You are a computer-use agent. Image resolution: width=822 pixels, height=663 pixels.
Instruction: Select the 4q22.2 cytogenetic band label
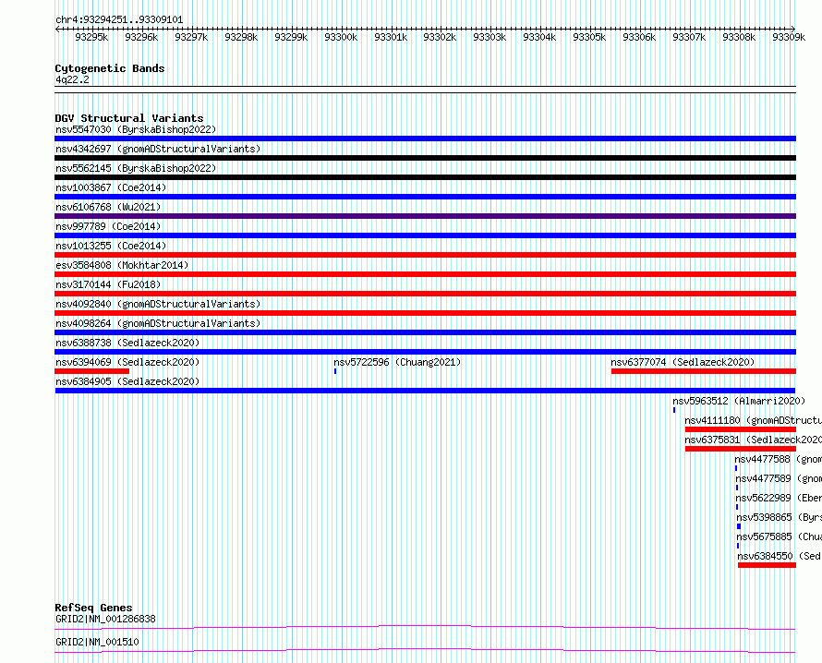click(x=72, y=79)
